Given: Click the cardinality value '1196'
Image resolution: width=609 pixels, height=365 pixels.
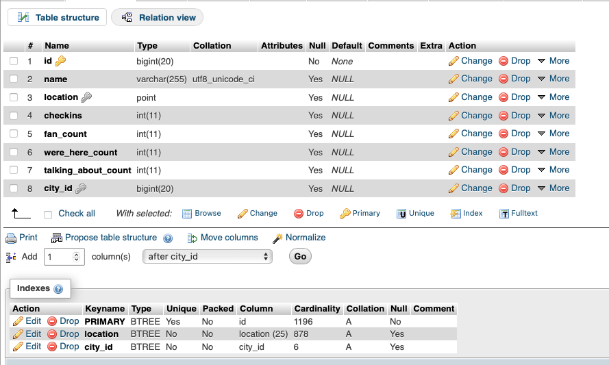Looking at the screenshot, I should (303, 321).
